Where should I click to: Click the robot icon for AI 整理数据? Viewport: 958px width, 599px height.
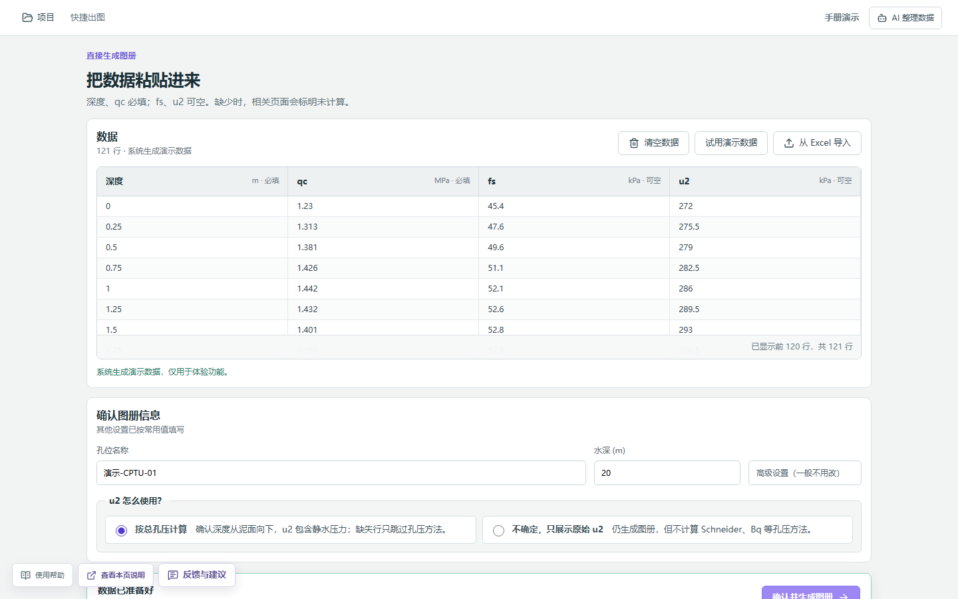tap(882, 18)
